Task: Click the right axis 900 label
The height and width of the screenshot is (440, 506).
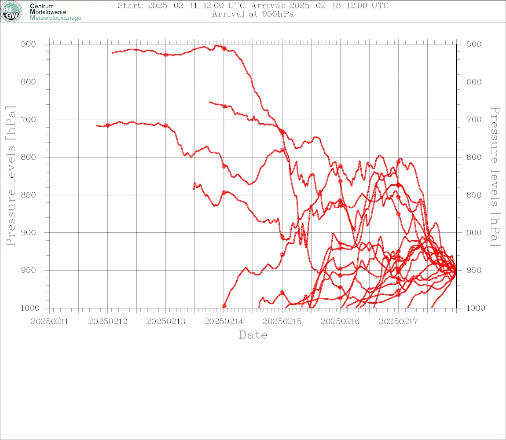Action: point(474,232)
